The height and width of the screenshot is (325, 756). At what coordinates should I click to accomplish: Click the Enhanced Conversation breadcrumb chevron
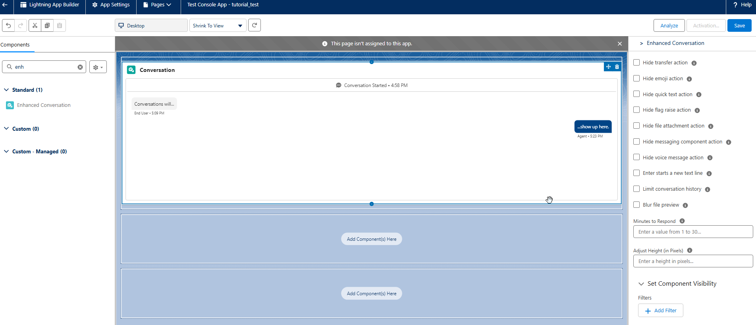tap(641, 43)
